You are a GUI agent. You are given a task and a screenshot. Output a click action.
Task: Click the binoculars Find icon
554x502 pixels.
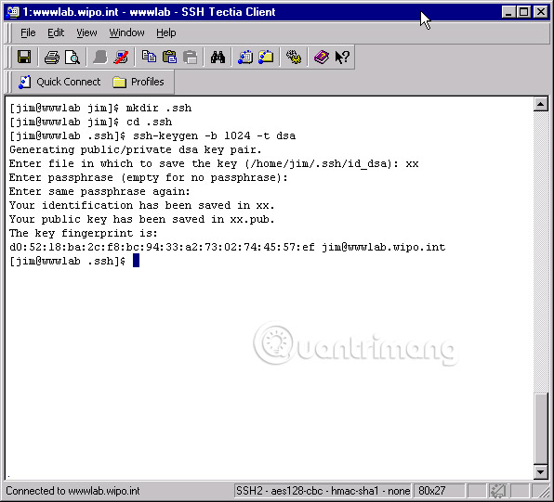[x=218, y=57]
